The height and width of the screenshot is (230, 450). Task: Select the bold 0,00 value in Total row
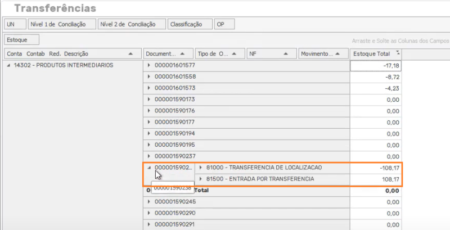(x=376, y=191)
